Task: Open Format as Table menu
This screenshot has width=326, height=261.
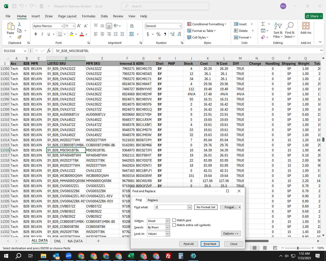Action: (201, 31)
